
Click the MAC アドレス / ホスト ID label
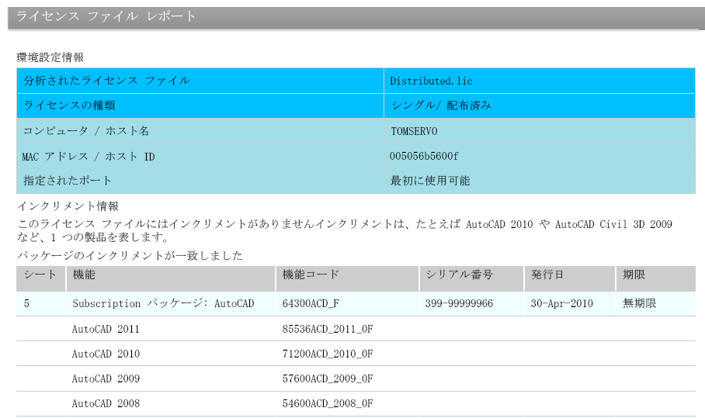(x=89, y=156)
